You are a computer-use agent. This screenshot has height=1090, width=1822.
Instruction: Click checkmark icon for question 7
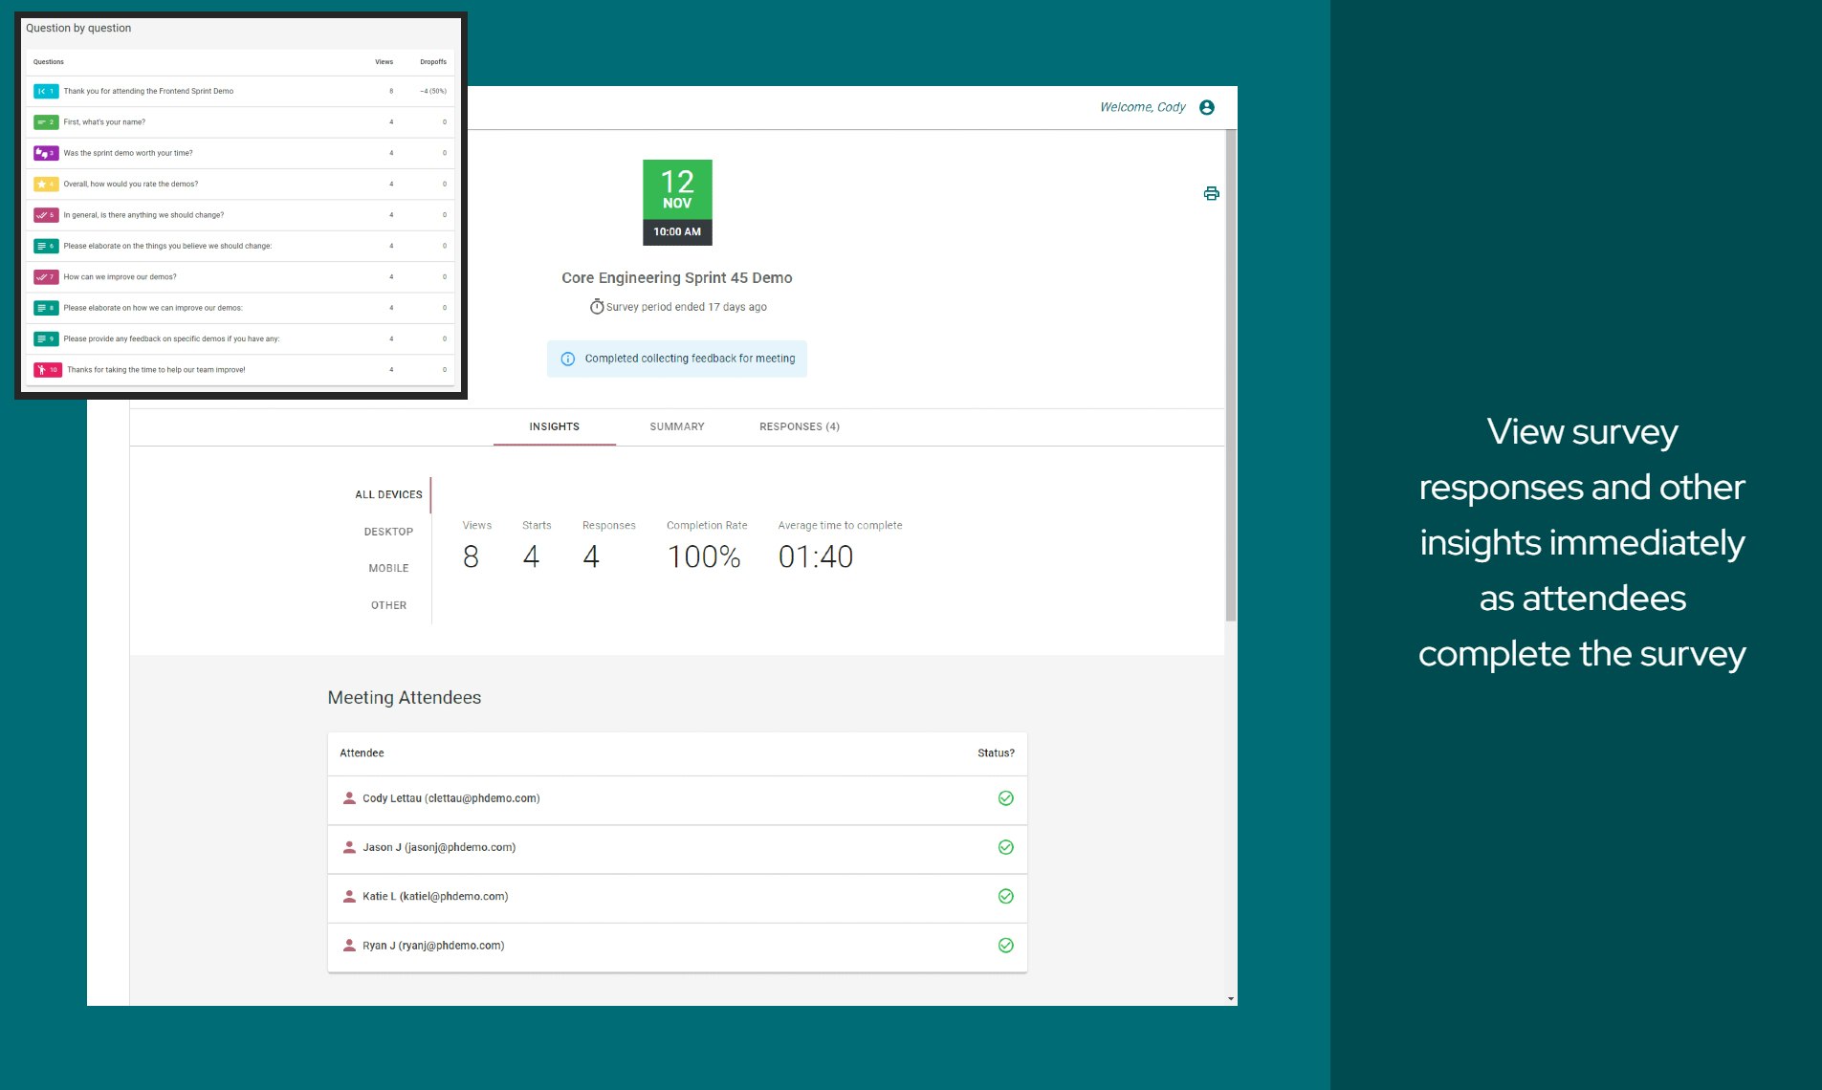tap(46, 277)
